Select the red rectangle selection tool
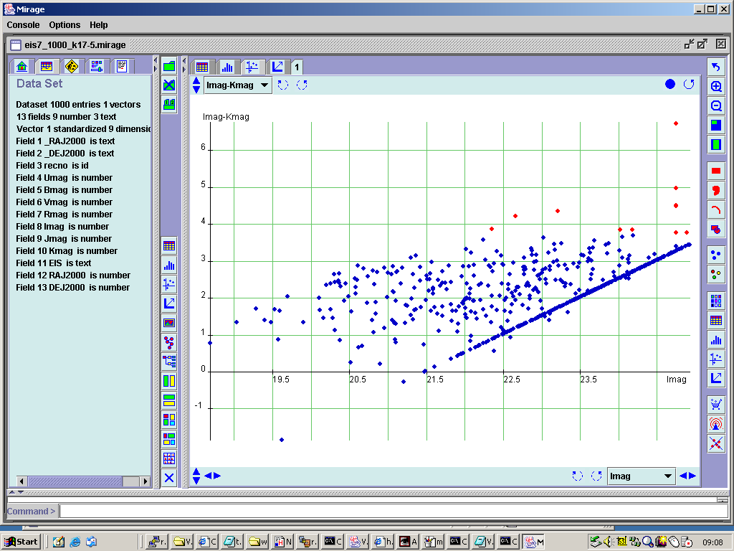This screenshot has height=551, width=734. click(x=715, y=171)
